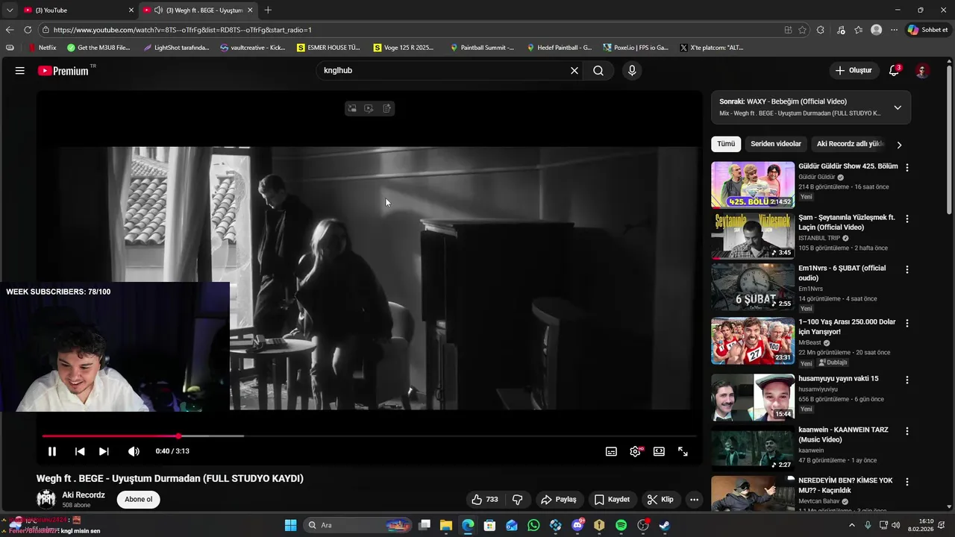Share video using Paylaş button

tap(559, 500)
